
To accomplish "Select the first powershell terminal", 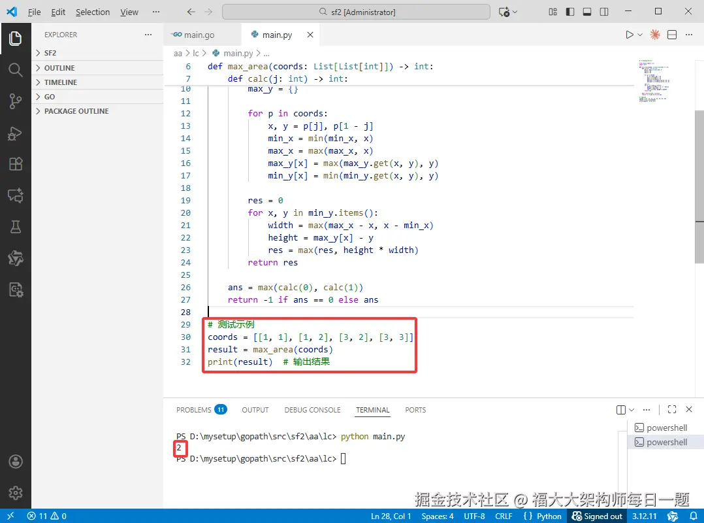I will [665, 428].
